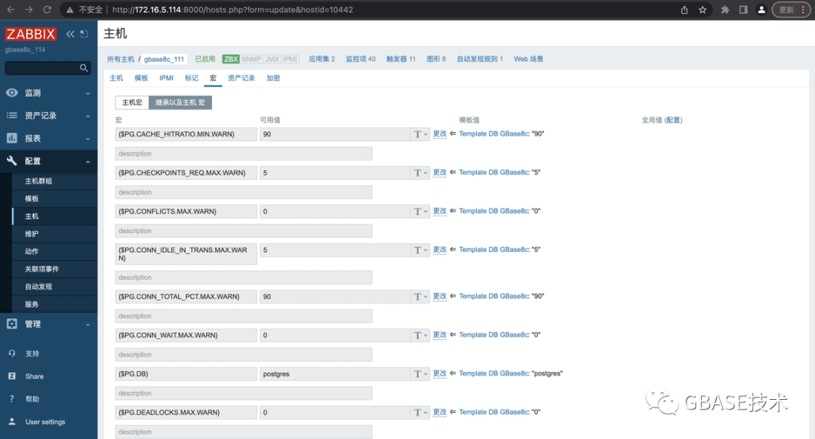Screen dimensions: 815x439
Task: Toggle browser side panel icon
Action: pos(743,10)
